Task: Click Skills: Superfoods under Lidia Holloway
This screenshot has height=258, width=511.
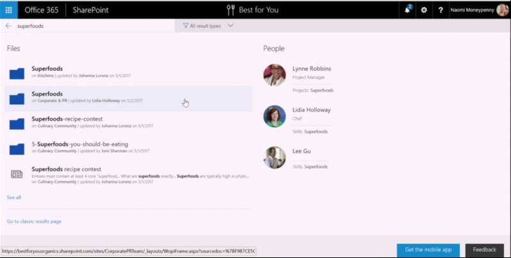Action: [310, 132]
